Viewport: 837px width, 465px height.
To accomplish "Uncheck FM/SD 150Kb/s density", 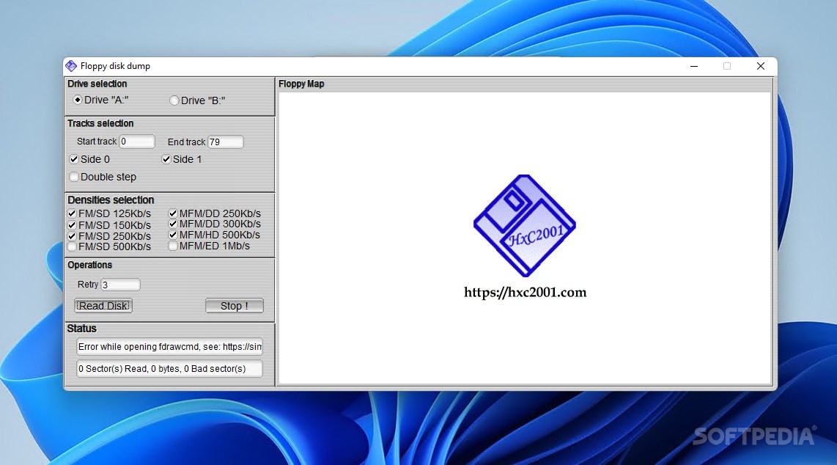I will pyautogui.click(x=72, y=225).
